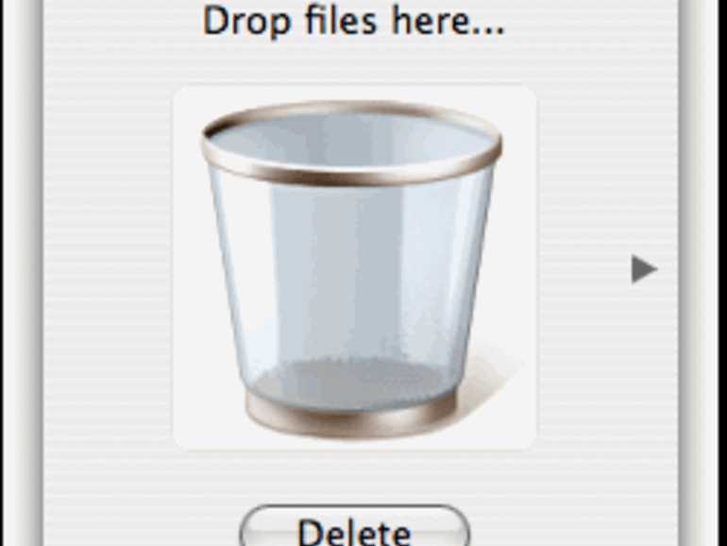727x546 pixels.
Task: Click the gray bottom inside the trash bin
Action: click(x=351, y=383)
